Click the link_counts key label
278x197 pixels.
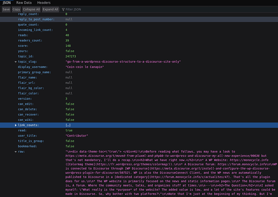(x=28, y=125)
